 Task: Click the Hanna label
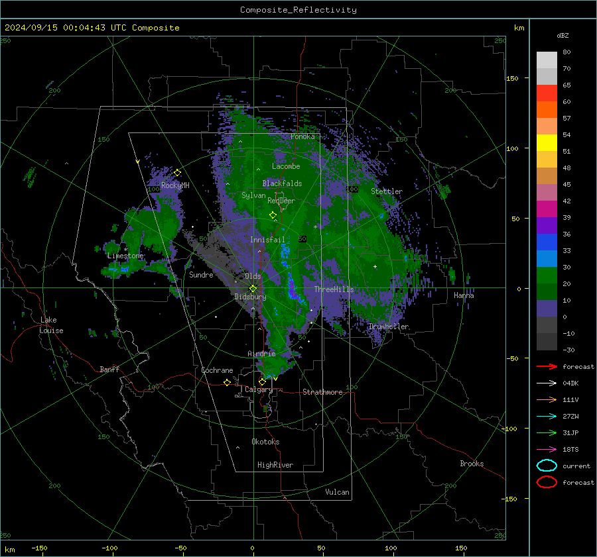464,295
